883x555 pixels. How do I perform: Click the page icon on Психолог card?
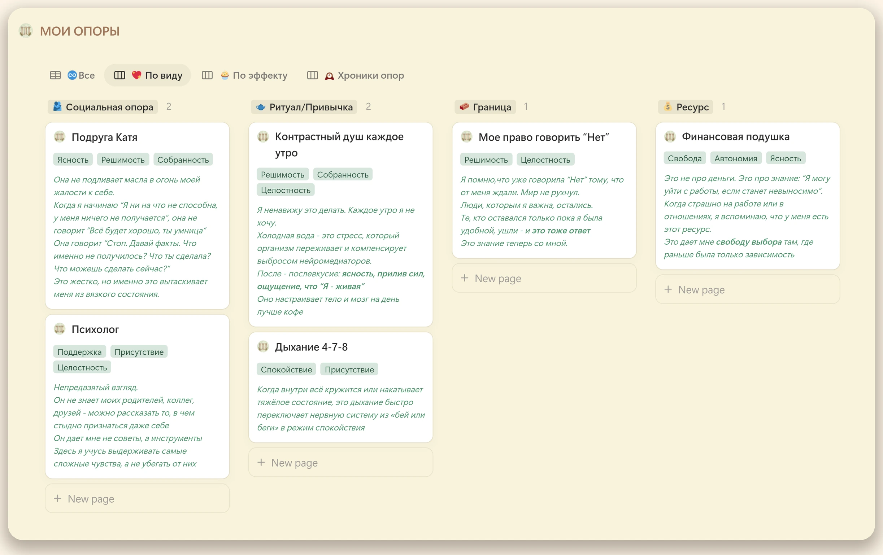click(x=60, y=329)
